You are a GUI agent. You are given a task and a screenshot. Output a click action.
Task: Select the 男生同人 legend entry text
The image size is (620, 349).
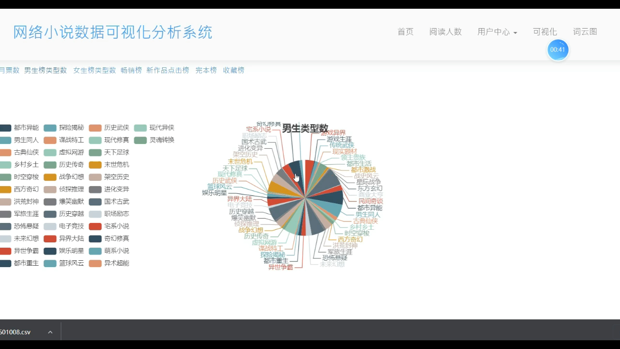(x=26, y=140)
